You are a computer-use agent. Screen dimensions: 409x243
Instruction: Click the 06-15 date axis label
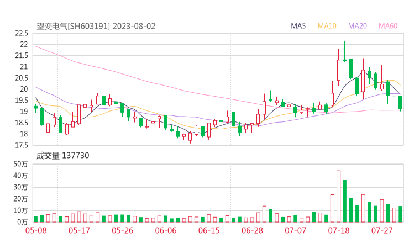(209, 230)
